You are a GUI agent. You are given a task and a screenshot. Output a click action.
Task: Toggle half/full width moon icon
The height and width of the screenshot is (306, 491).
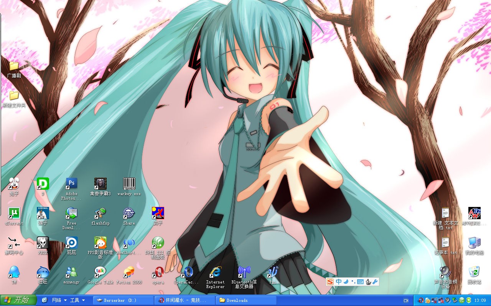pyautogui.click(x=346, y=282)
